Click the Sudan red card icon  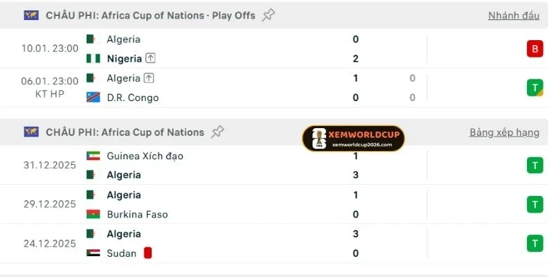[x=148, y=253]
